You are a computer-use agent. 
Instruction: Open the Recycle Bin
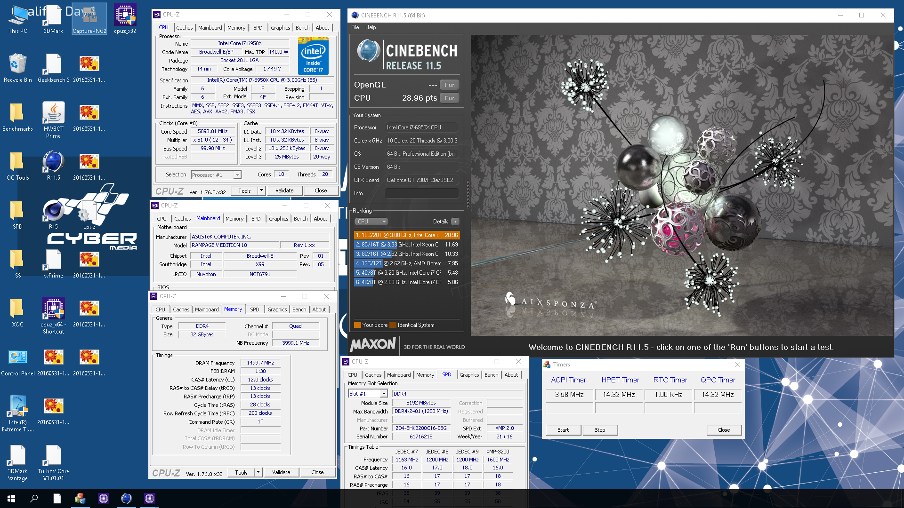(18, 68)
